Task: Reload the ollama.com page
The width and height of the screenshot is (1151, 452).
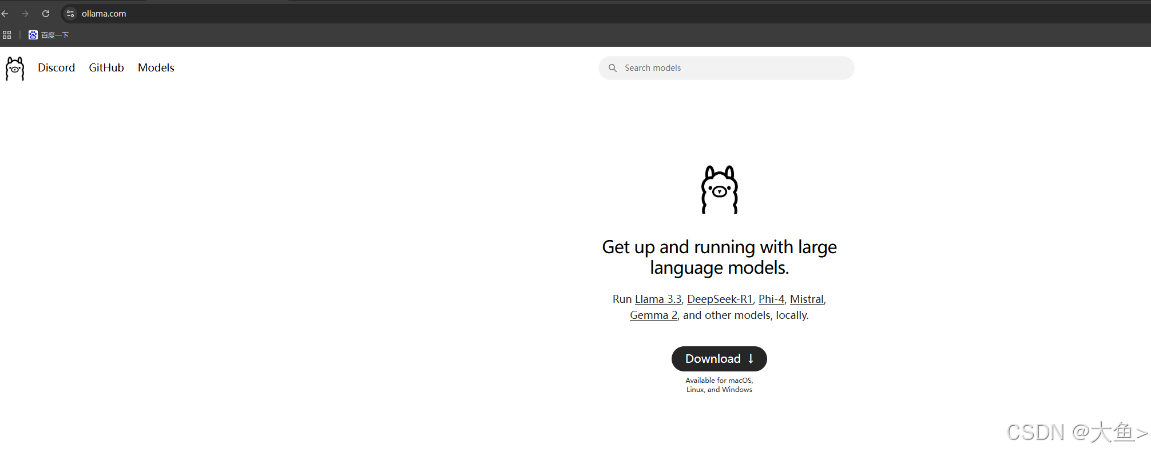Action: pyautogui.click(x=46, y=14)
